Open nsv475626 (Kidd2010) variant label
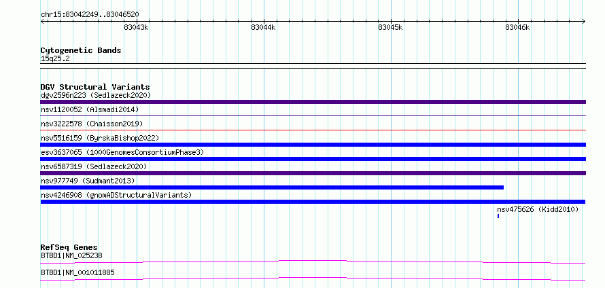This screenshot has width=605, height=288. pyautogui.click(x=538, y=209)
